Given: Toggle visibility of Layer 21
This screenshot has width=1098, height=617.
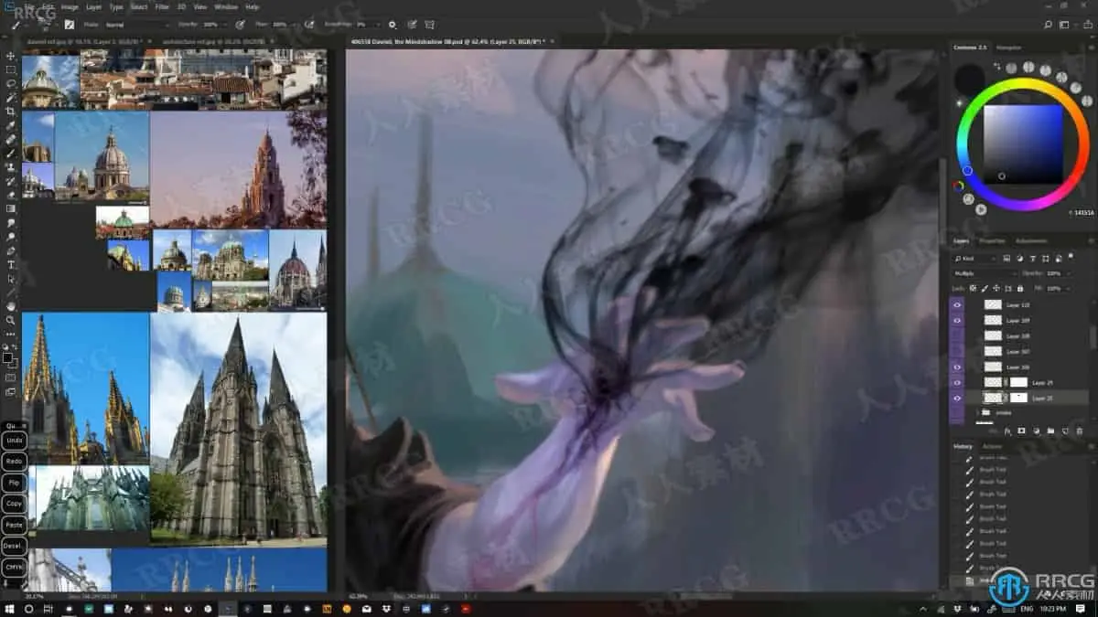Looking at the screenshot, I should 958,383.
